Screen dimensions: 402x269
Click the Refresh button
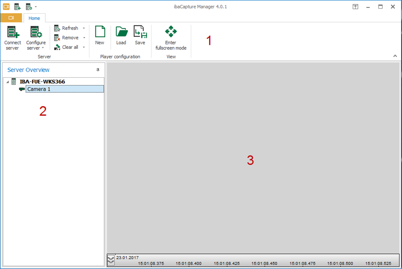(x=66, y=28)
